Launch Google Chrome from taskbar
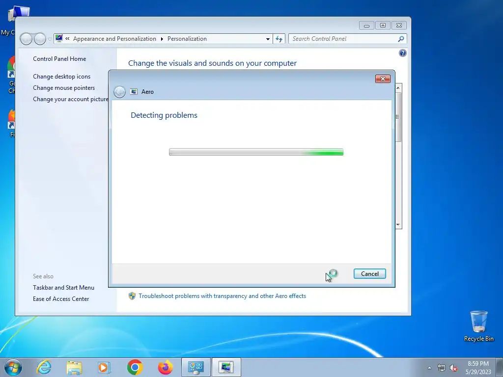This screenshot has width=503, height=377. click(x=135, y=367)
